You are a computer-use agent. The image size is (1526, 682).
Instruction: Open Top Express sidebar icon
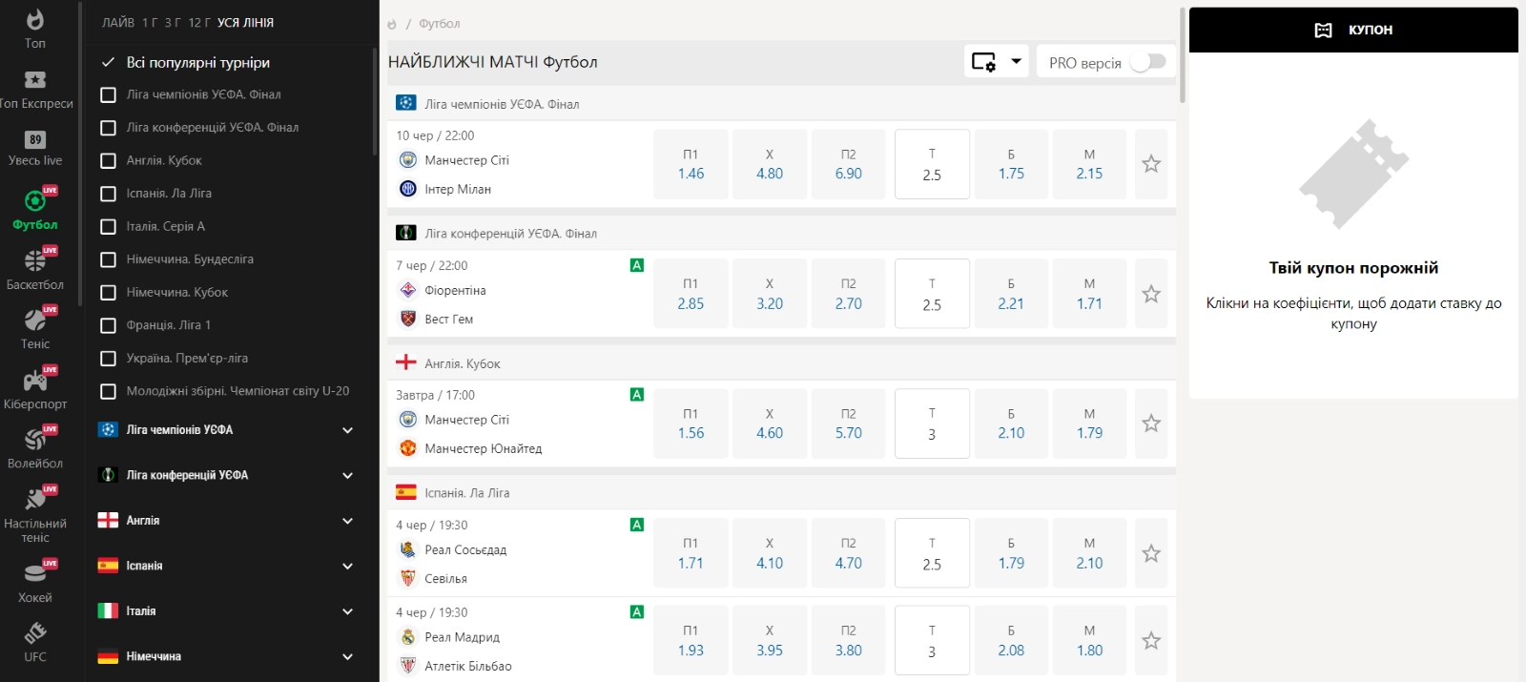(35, 80)
